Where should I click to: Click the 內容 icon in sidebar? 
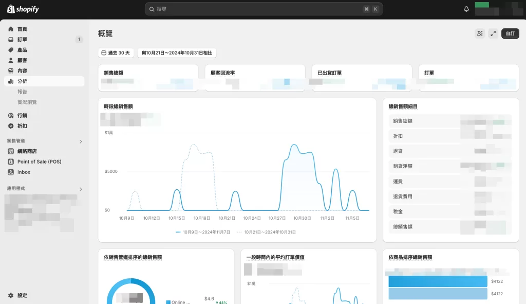tap(11, 70)
